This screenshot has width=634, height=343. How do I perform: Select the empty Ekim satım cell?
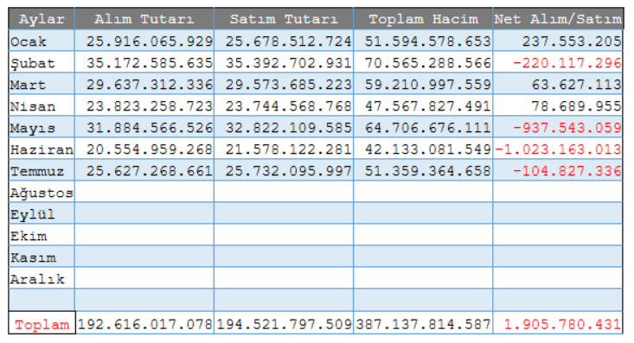pos(284,236)
